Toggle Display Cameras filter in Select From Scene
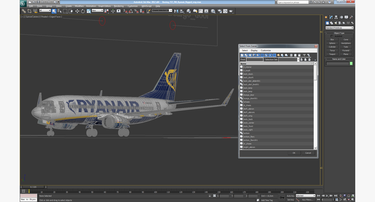375x202 pixels. point(254,55)
